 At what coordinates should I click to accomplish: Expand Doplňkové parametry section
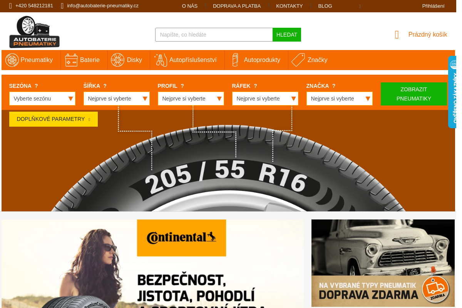click(54, 119)
